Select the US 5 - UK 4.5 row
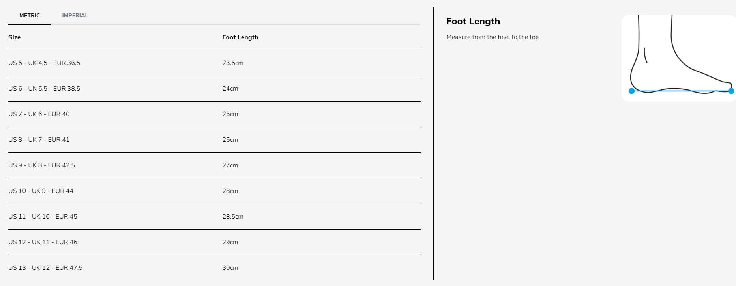This screenshot has height=286, width=736. coord(44,63)
